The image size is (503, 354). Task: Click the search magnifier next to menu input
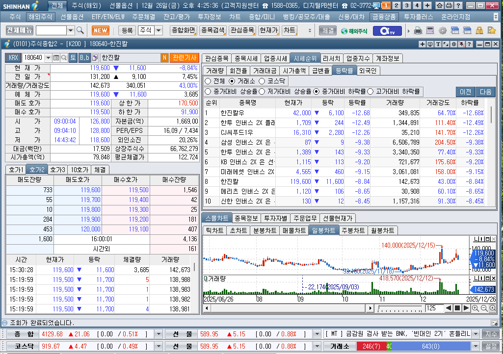point(80,30)
